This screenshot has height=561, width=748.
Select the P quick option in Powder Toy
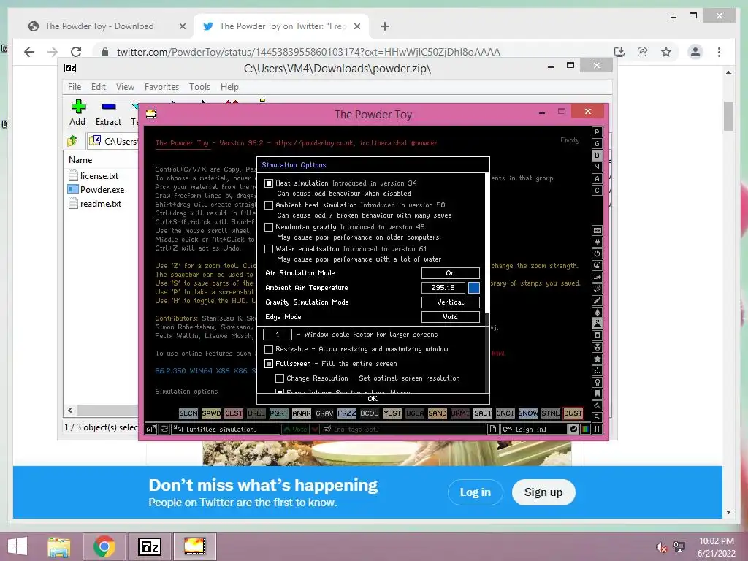point(597,132)
